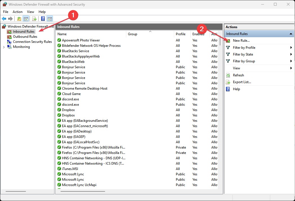Click the Inbound Rules tree icon
The image size is (295, 201).
coord(9,32)
